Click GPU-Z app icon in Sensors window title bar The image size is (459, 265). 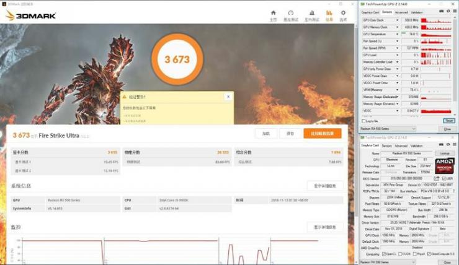(x=363, y=4)
